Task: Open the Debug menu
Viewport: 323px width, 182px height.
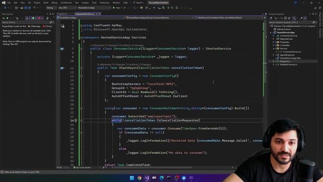Action: point(55,3)
